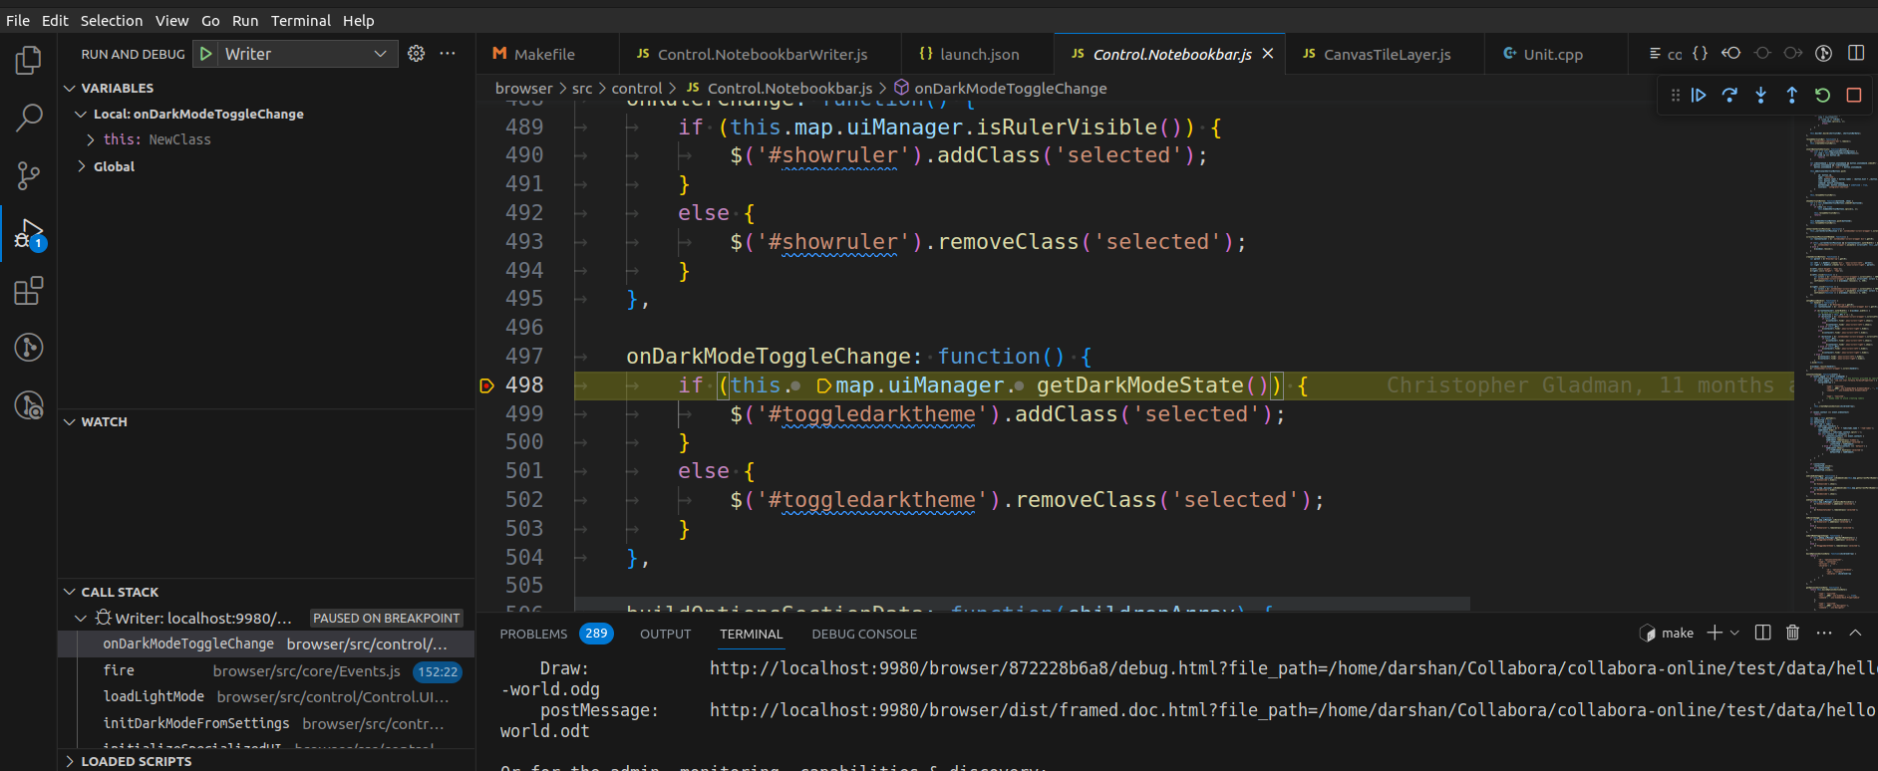The image size is (1878, 771).
Task: Switch to Control.NotebookbarWriter.js tab
Action: (x=762, y=55)
